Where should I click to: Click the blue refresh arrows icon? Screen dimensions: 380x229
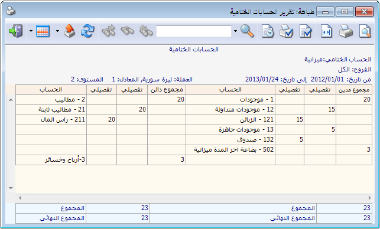pos(87,31)
